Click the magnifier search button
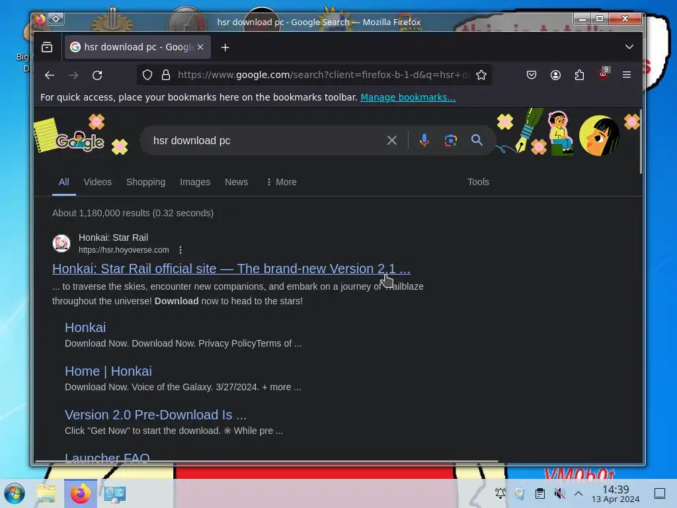 (477, 140)
